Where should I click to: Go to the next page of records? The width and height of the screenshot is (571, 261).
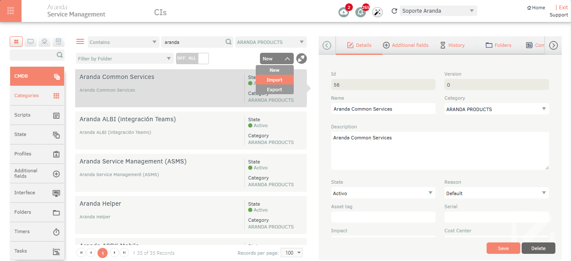[114, 253]
